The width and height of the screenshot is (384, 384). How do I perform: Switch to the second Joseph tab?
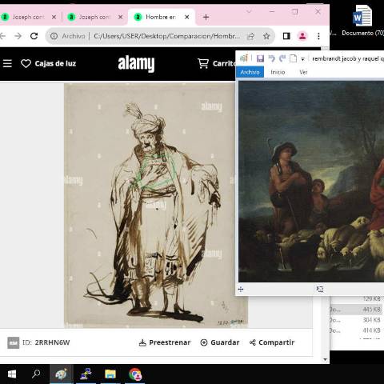tap(94, 17)
